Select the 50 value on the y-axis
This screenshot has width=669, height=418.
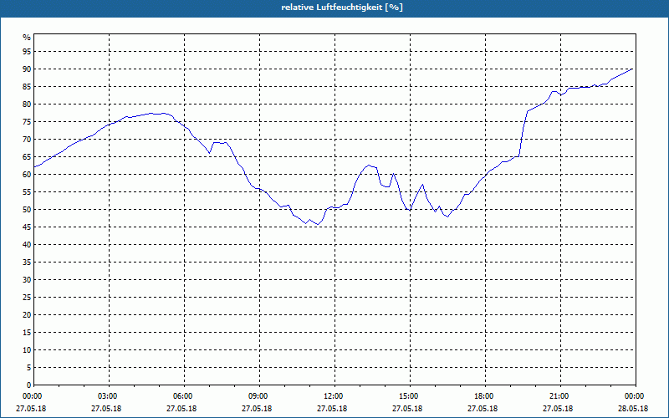27,210
